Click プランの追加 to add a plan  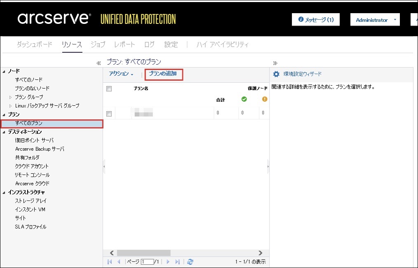(163, 74)
